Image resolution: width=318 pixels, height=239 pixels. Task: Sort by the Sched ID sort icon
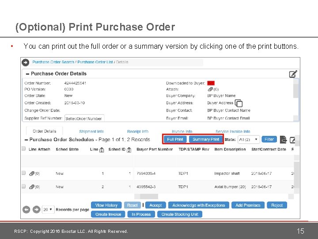(129, 150)
